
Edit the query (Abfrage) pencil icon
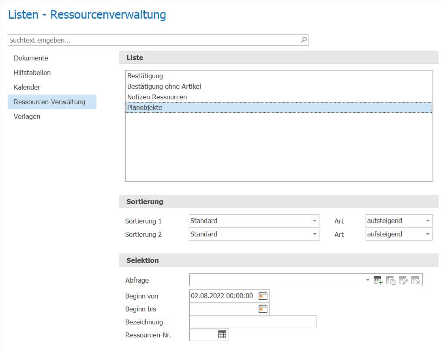(403, 280)
